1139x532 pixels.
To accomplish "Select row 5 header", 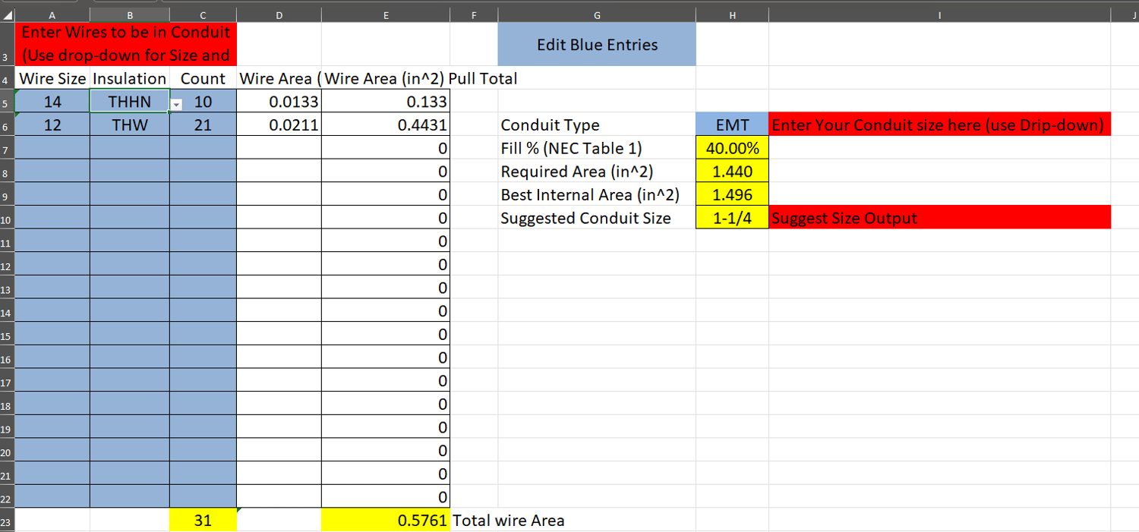I will [x=7, y=102].
